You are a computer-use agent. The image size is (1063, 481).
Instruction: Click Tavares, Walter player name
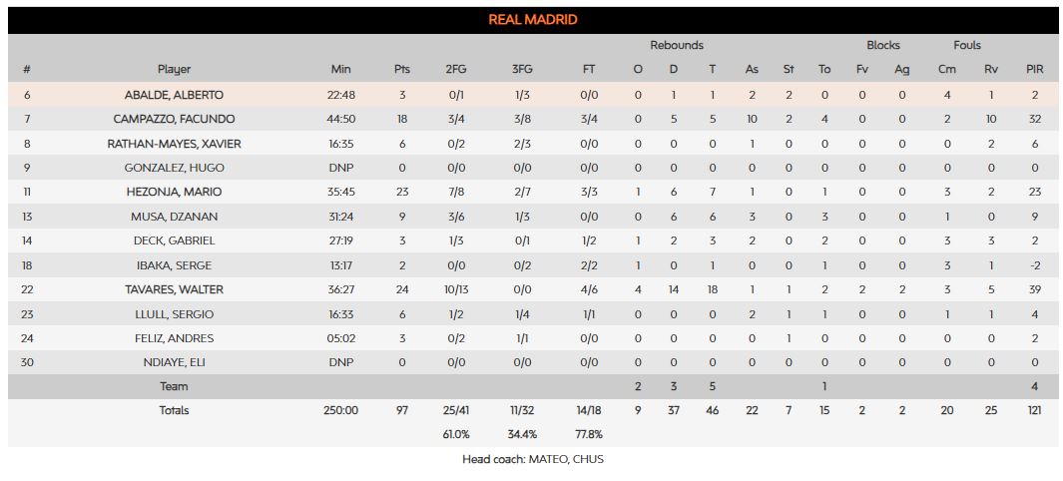tap(174, 289)
